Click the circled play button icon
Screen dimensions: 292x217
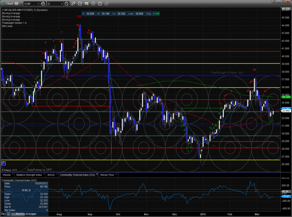[93, 4]
